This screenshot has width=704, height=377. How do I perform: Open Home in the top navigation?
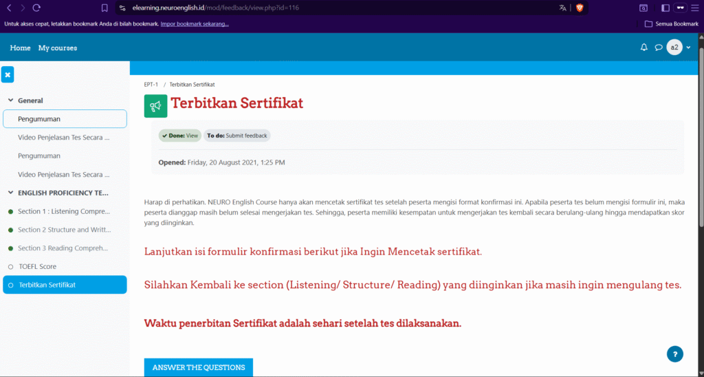coord(20,47)
